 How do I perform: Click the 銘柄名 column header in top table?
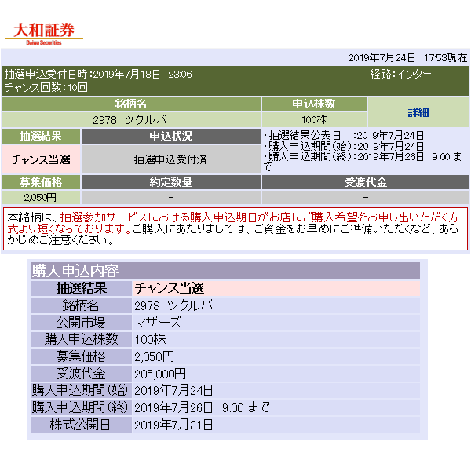pyautogui.click(x=131, y=104)
